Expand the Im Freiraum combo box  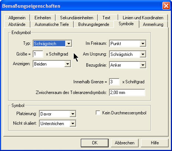coord(128,43)
